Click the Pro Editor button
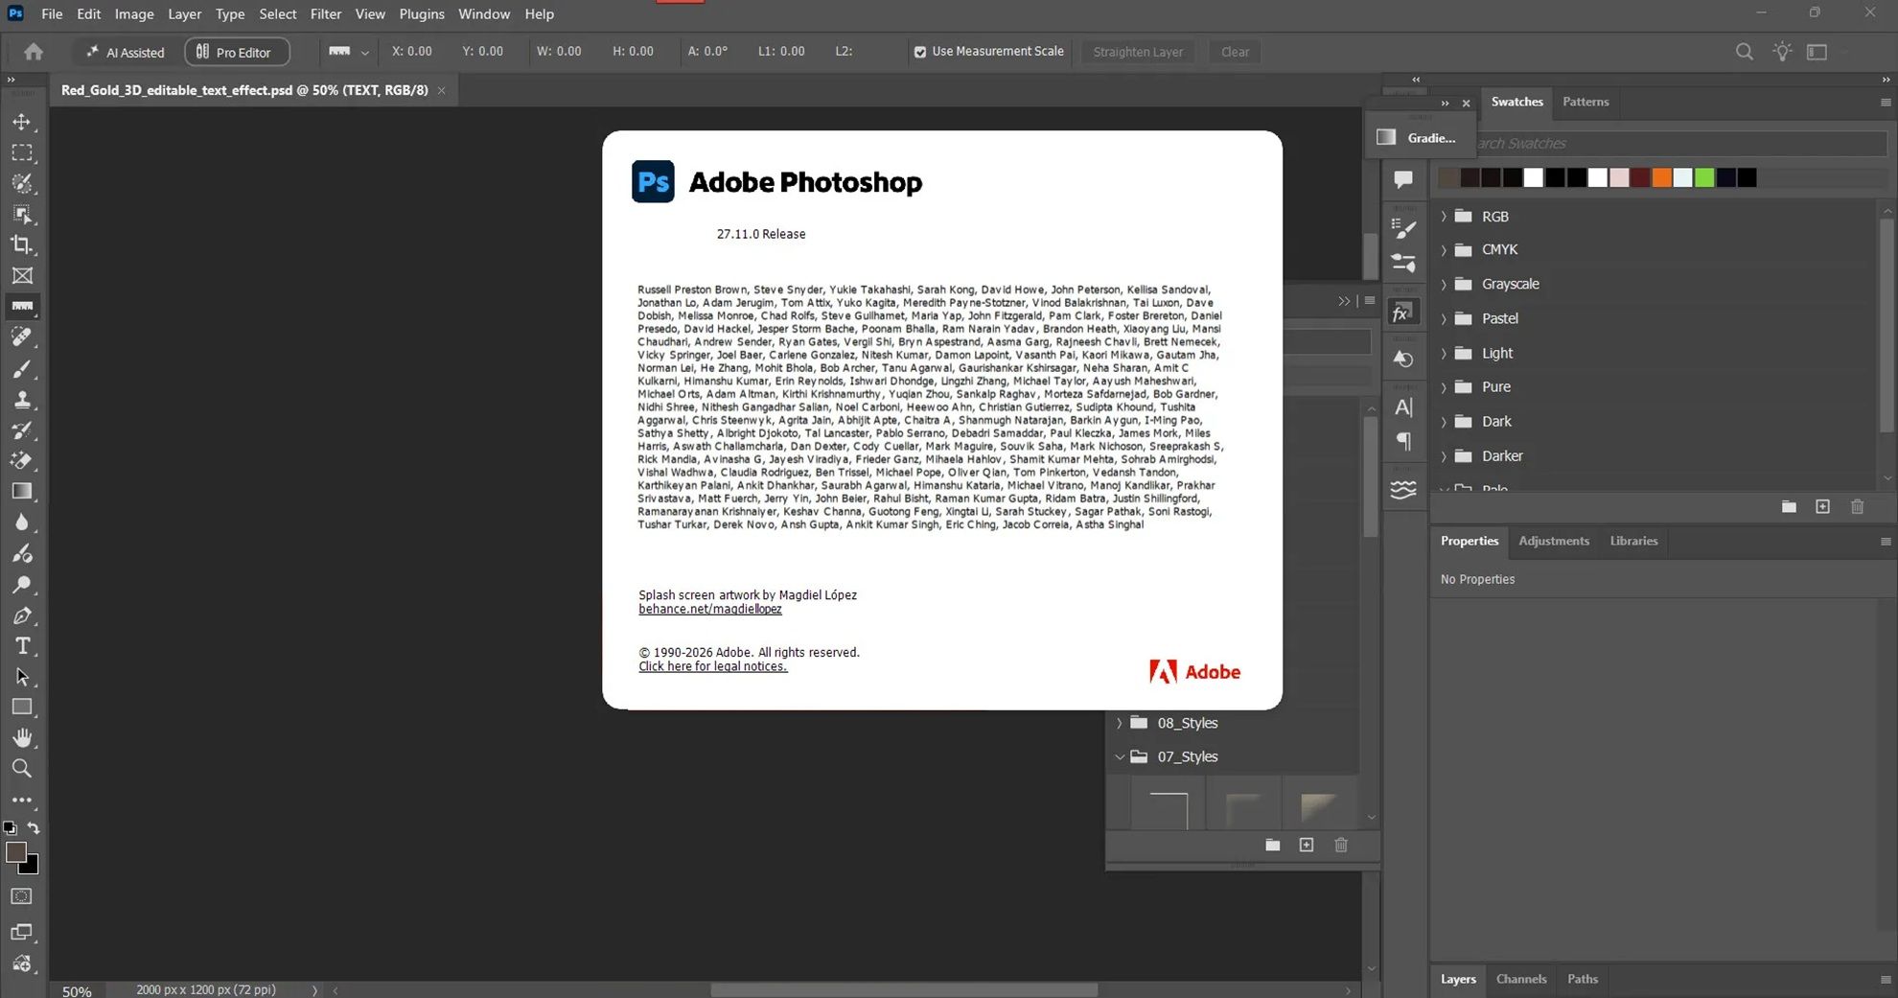The width and height of the screenshot is (1898, 998). [x=237, y=52]
